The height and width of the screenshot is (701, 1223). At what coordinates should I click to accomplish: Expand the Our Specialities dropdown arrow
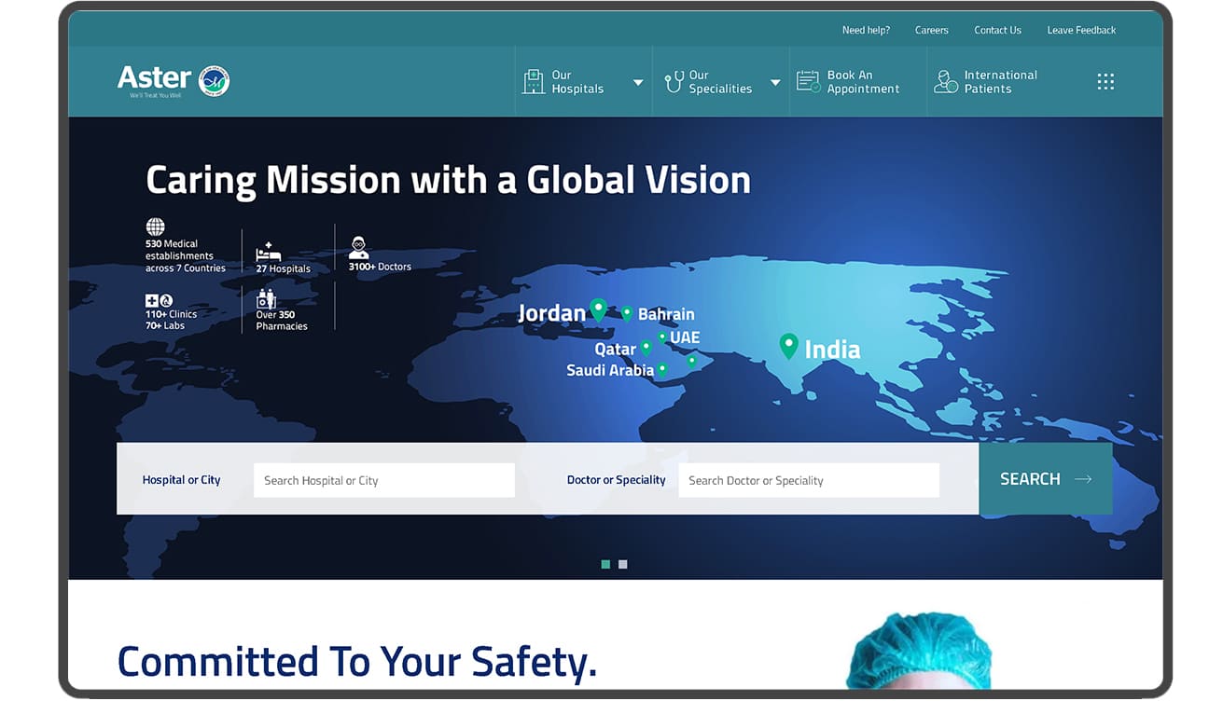click(775, 82)
